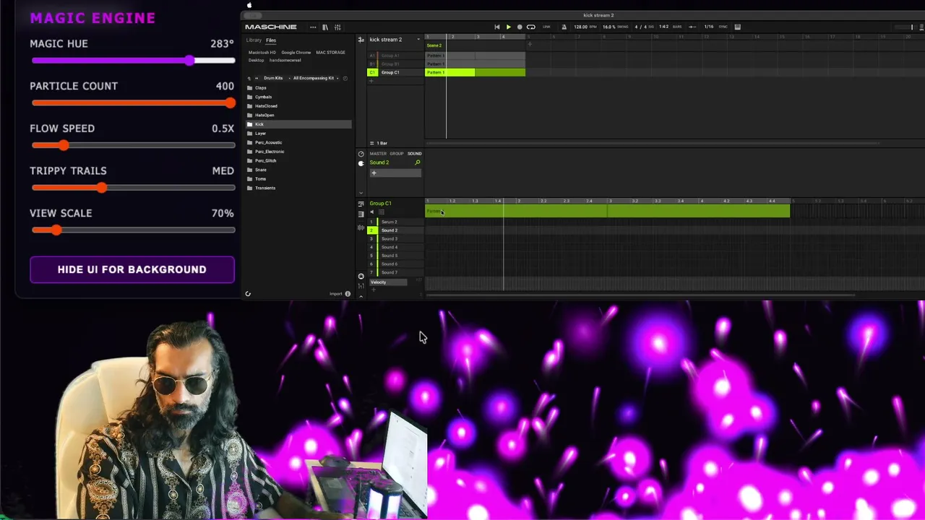Adjust the PARTICLE COUNT slider
Screen dimensions: 925x520
tap(133, 103)
